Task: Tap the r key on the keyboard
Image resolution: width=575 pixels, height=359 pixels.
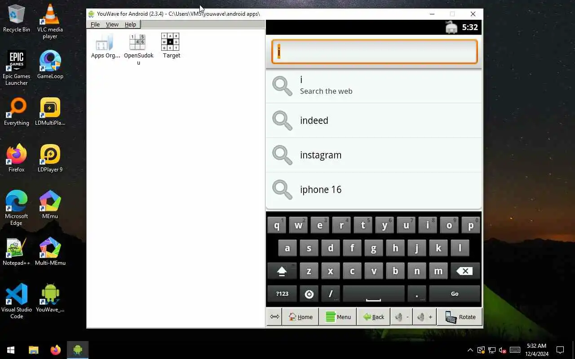Action: [341, 225]
